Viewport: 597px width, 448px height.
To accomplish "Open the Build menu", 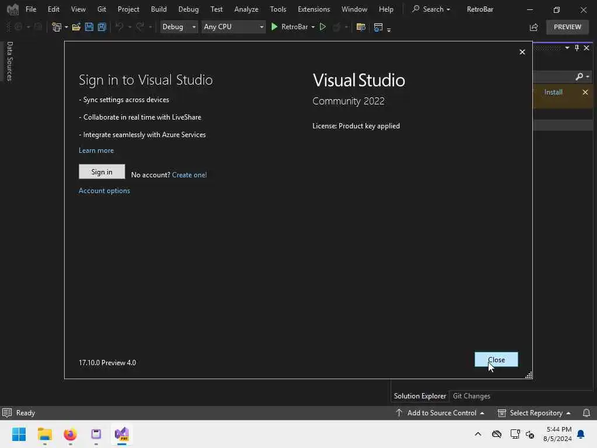I will [159, 9].
